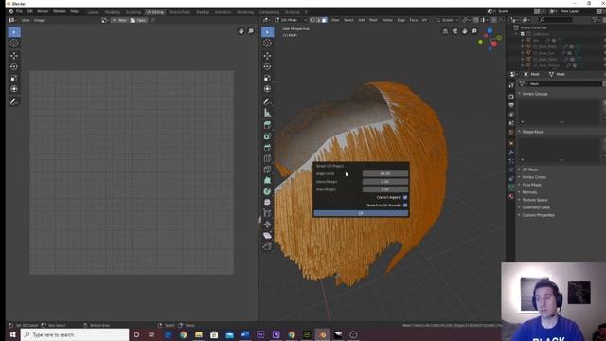606x341 pixels.
Task: Select the 3D viewport Transform tool
Action: (x=267, y=89)
